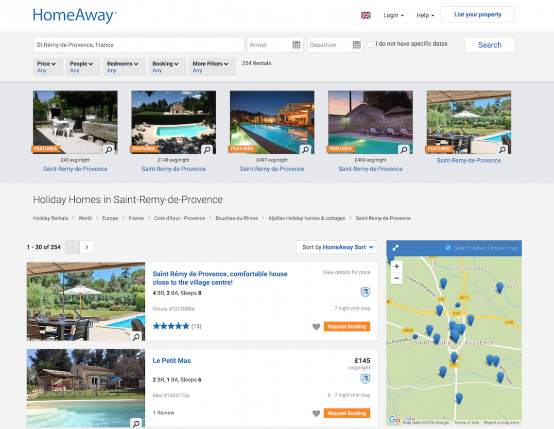Click the previous results page arrow
This screenshot has height=429, width=554.
coord(73,247)
